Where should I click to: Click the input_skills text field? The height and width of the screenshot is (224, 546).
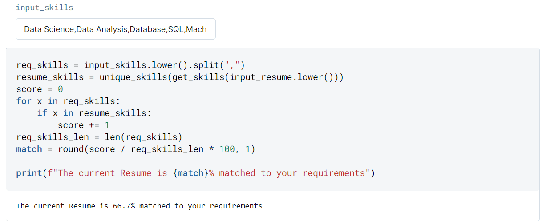[116, 29]
